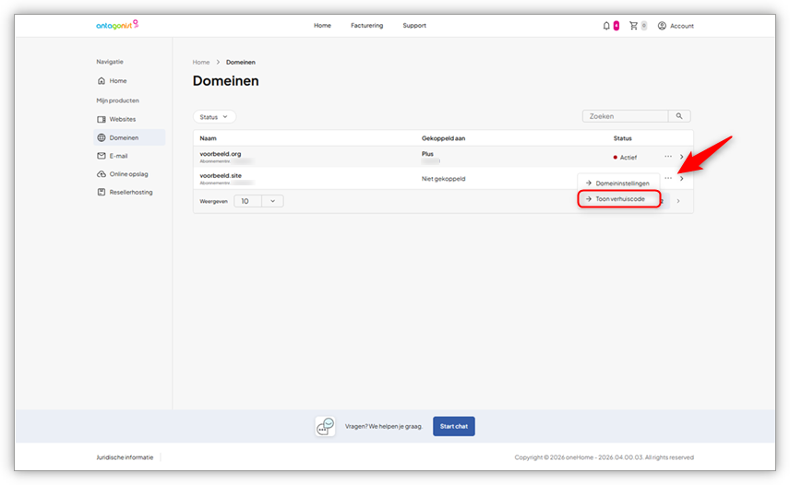
Task: Click the search magnifier button
Action: (x=679, y=116)
